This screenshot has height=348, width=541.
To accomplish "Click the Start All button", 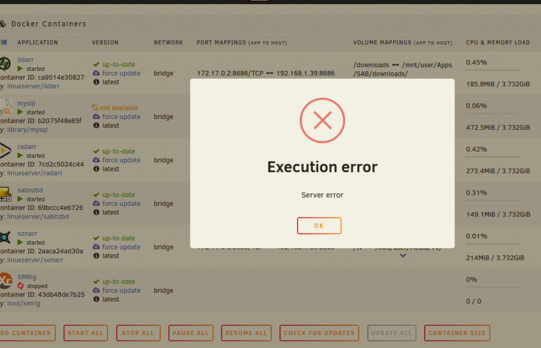I will tap(85, 333).
